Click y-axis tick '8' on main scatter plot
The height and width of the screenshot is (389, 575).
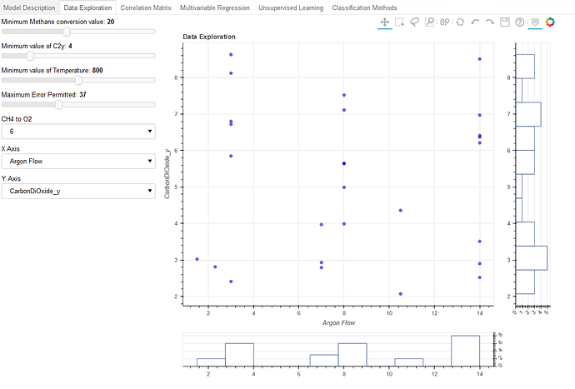tap(176, 77)
